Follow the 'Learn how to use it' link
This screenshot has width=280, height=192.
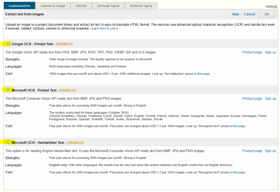tap(104, 28)
